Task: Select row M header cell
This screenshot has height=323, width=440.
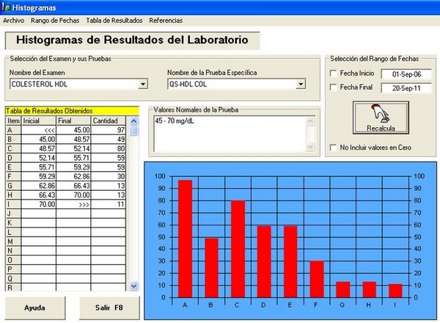Action: click(13, 242)
